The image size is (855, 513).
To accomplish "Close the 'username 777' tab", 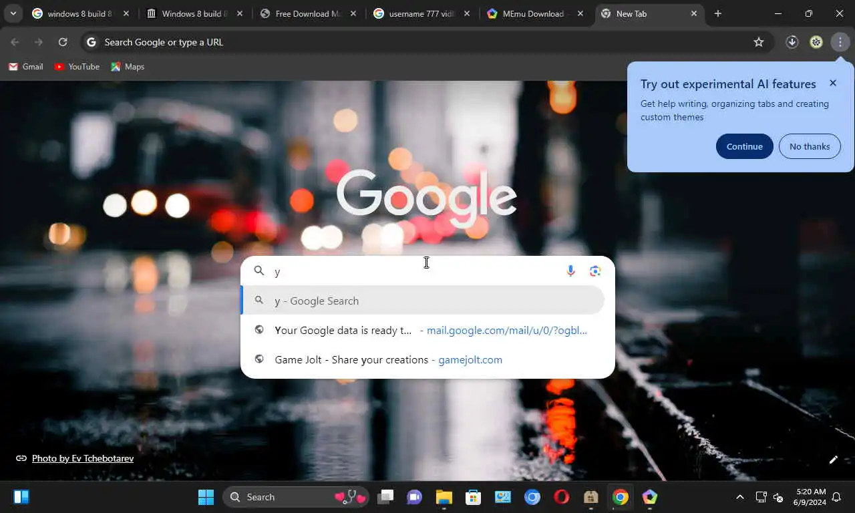I will 467,13.
